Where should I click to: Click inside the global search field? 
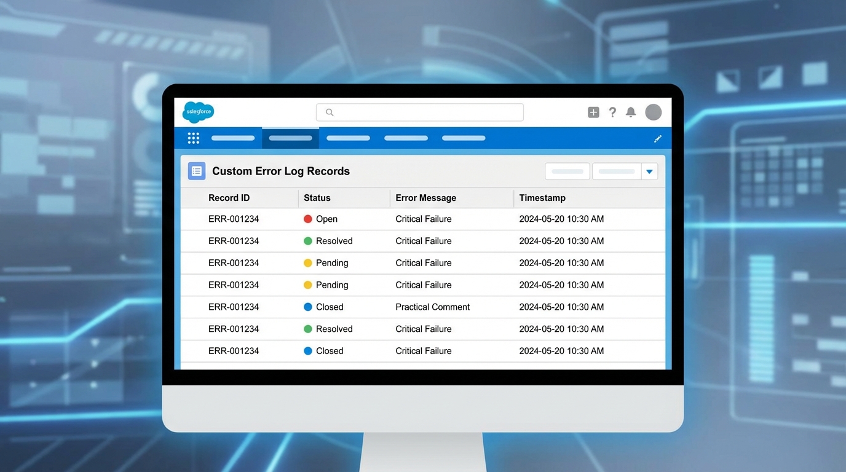coord(419,112)
